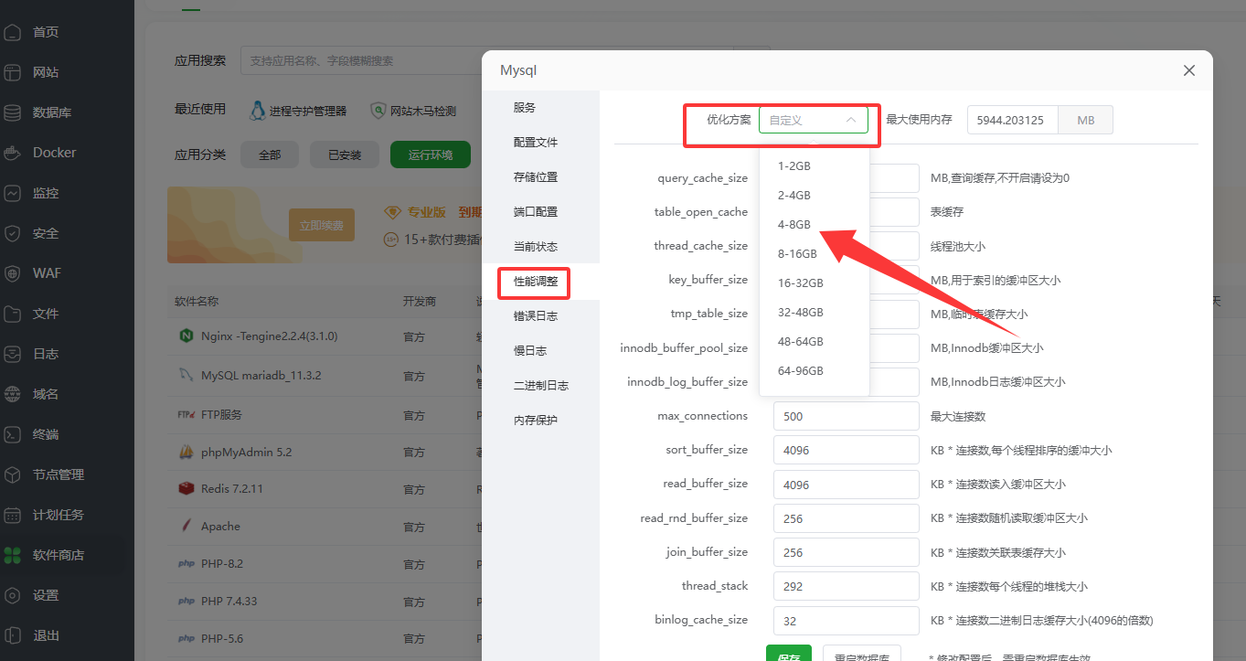The image size is (1246, 661).
Task: Open the 慢日志 tab
Action: click(530, 351)
